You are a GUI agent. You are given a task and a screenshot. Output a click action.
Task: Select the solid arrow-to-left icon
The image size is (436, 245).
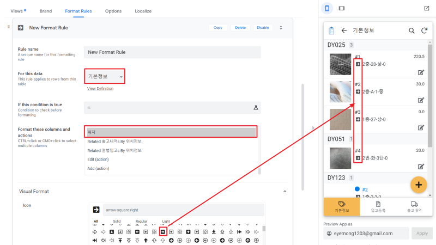[x=239, y=232]
